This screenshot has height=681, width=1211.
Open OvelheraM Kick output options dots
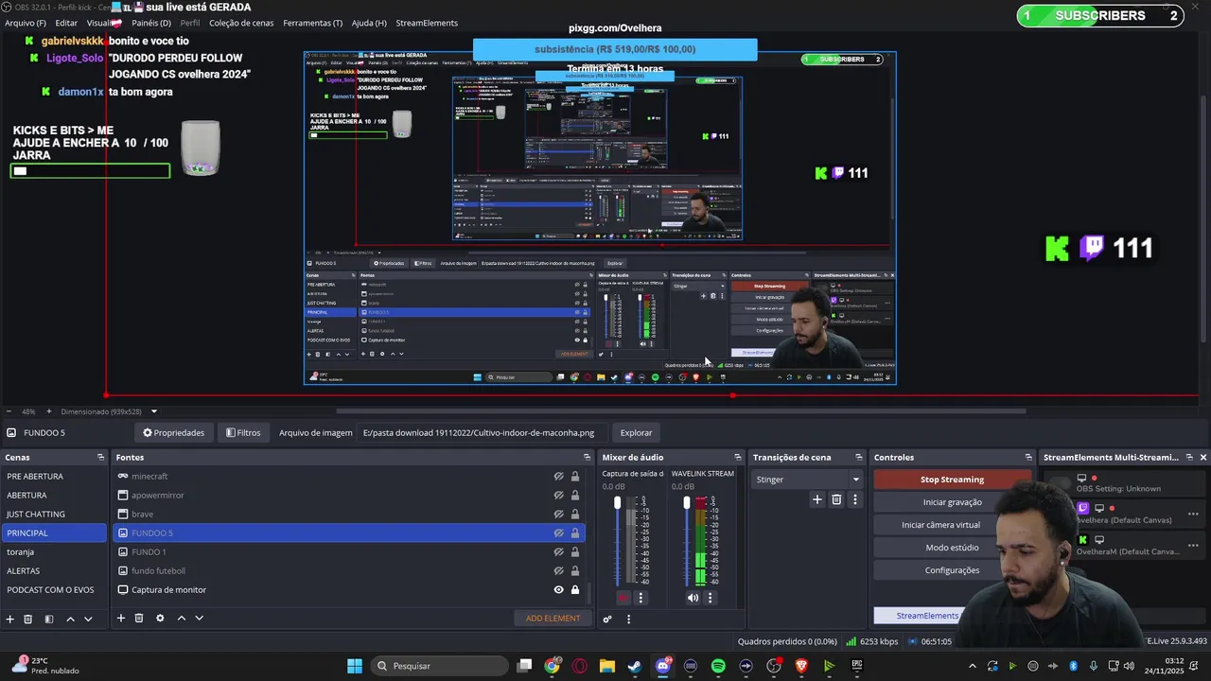pos(1193,546)
